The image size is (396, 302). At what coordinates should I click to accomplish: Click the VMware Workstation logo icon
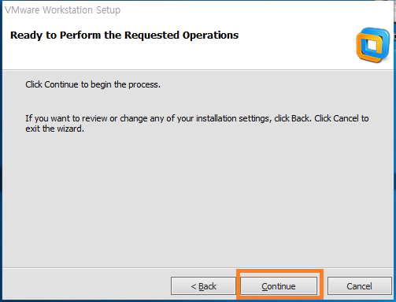click(373, 45)
